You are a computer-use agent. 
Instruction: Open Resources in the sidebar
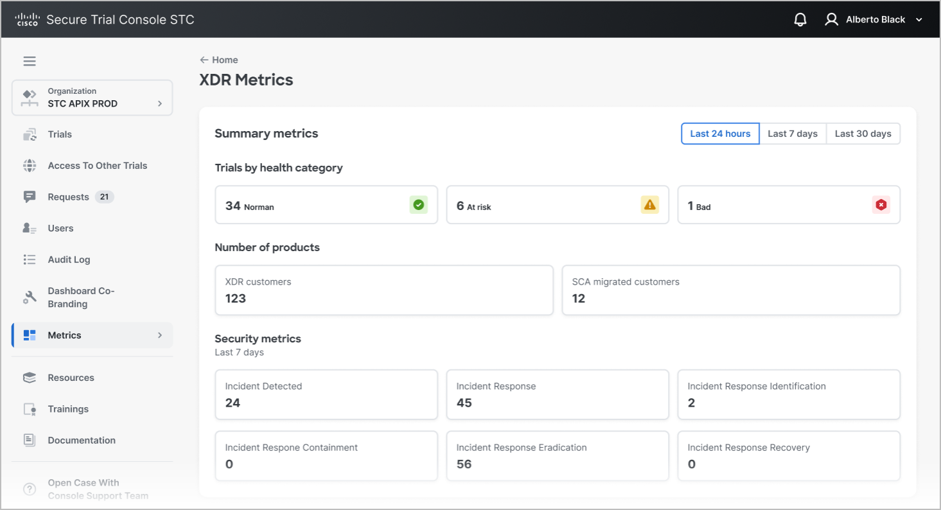coord(71,378)
